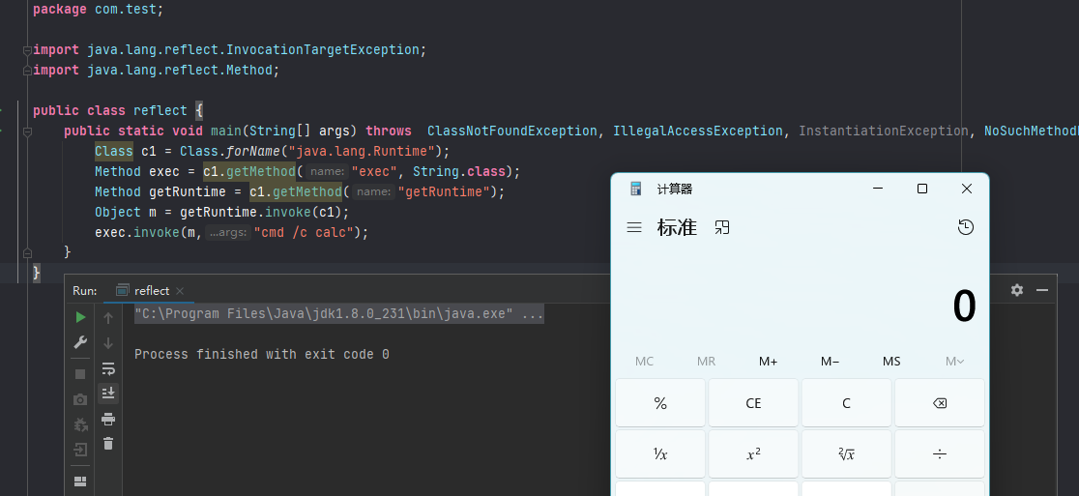Click the up arrow stack trace icon
This screenshot has height=496, width=1079.
click(108, 317)
